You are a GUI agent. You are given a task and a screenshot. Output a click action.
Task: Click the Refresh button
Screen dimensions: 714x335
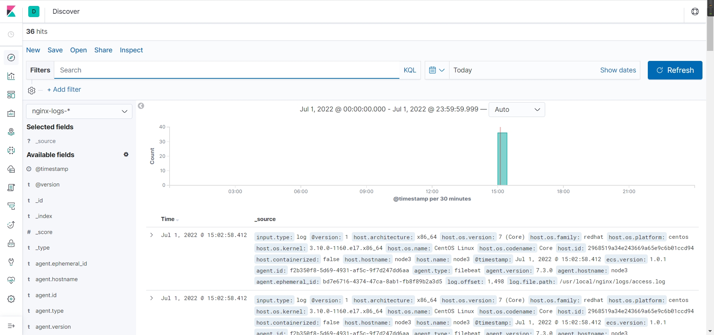point(675,70)
